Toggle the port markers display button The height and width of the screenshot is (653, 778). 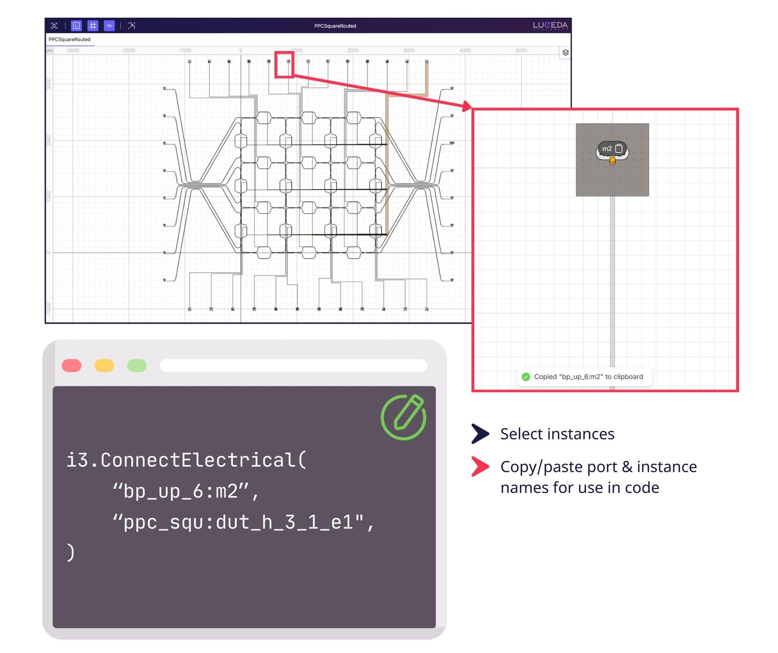(109, 26)
